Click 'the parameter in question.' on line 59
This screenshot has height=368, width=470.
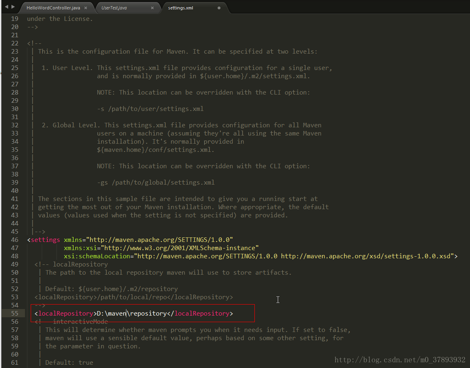click(93, 346)
